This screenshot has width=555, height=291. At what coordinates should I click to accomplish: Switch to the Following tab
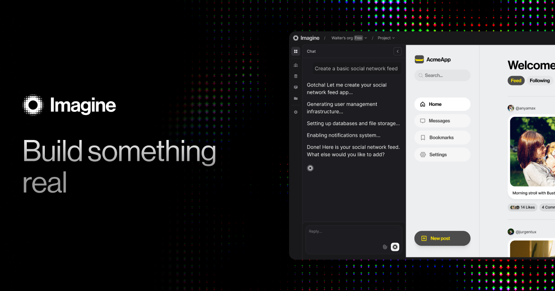[x=540, y=80]
